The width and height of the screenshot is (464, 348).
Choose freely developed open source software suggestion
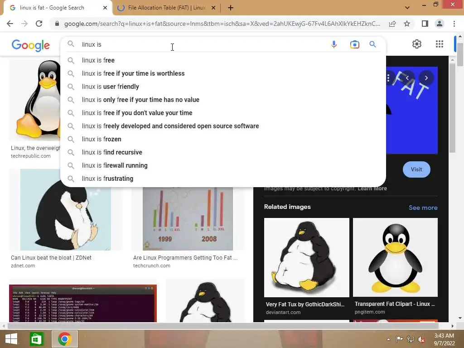coord(223,126)
